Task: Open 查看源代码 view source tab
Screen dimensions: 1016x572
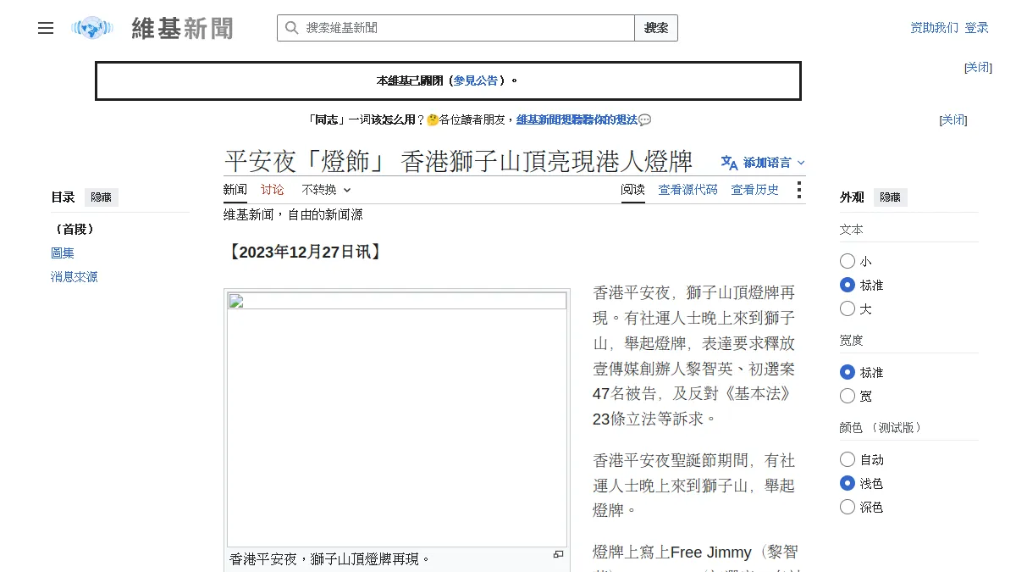Action: (688, 190)
